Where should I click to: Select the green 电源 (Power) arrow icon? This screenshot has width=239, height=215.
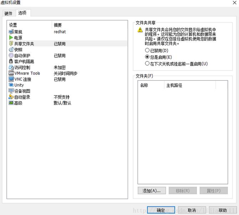click(11, 38)
